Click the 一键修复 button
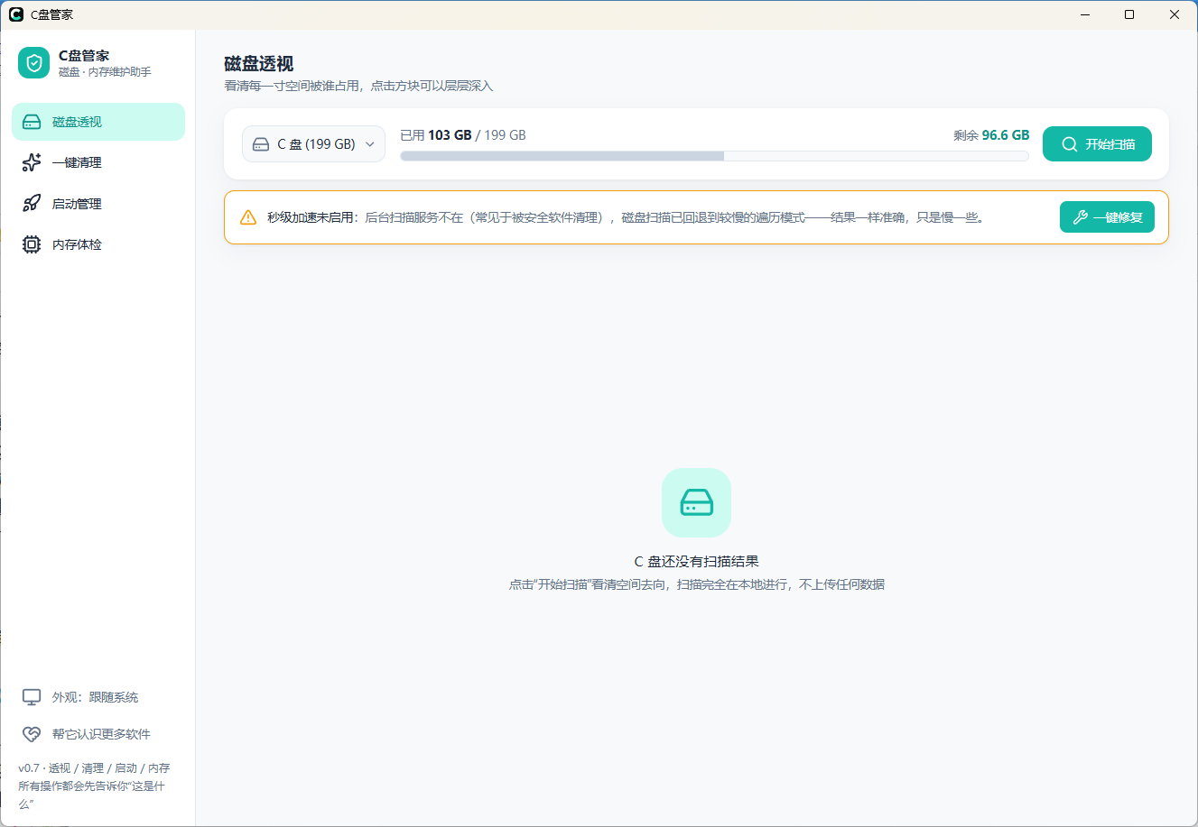The height and width of the screenshot is (827, 1198). click(1107, 217)
